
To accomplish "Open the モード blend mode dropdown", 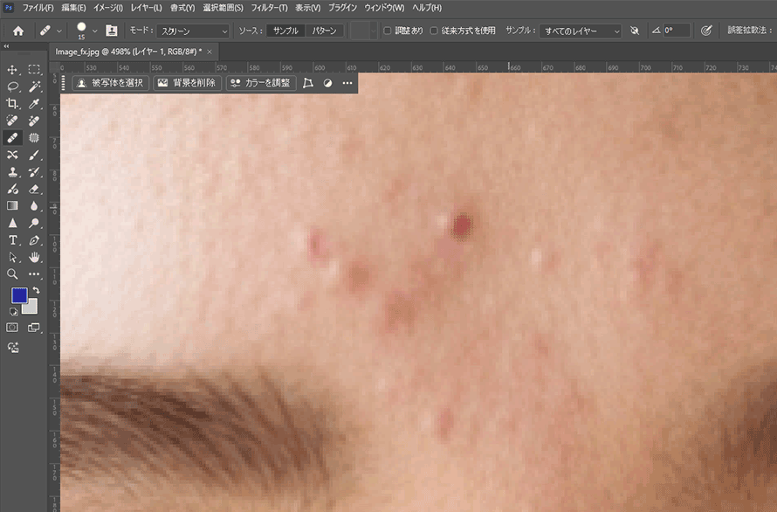I will tap(192, 29).
